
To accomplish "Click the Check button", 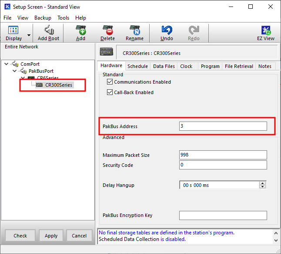I will pyautogui.click(x=20, y=236).
